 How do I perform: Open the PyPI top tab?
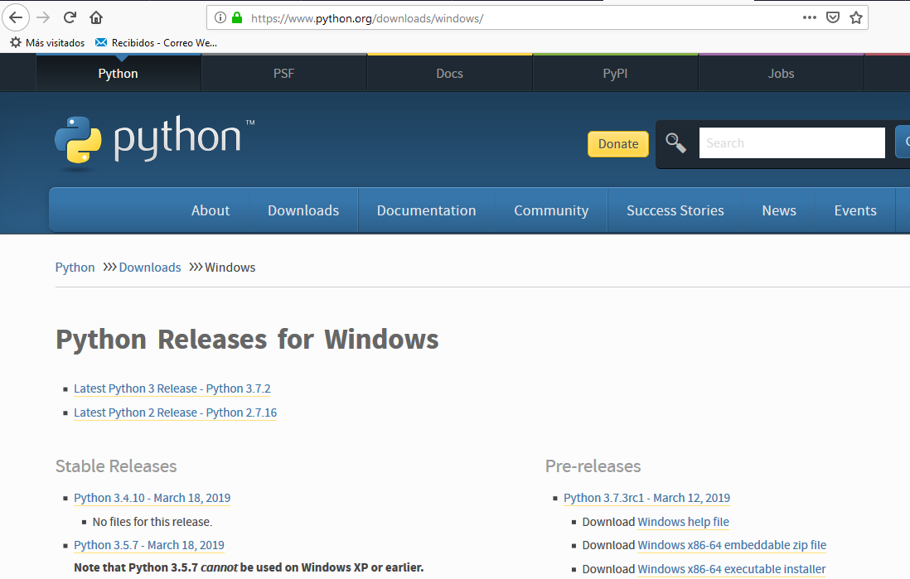tap(615, 74)
